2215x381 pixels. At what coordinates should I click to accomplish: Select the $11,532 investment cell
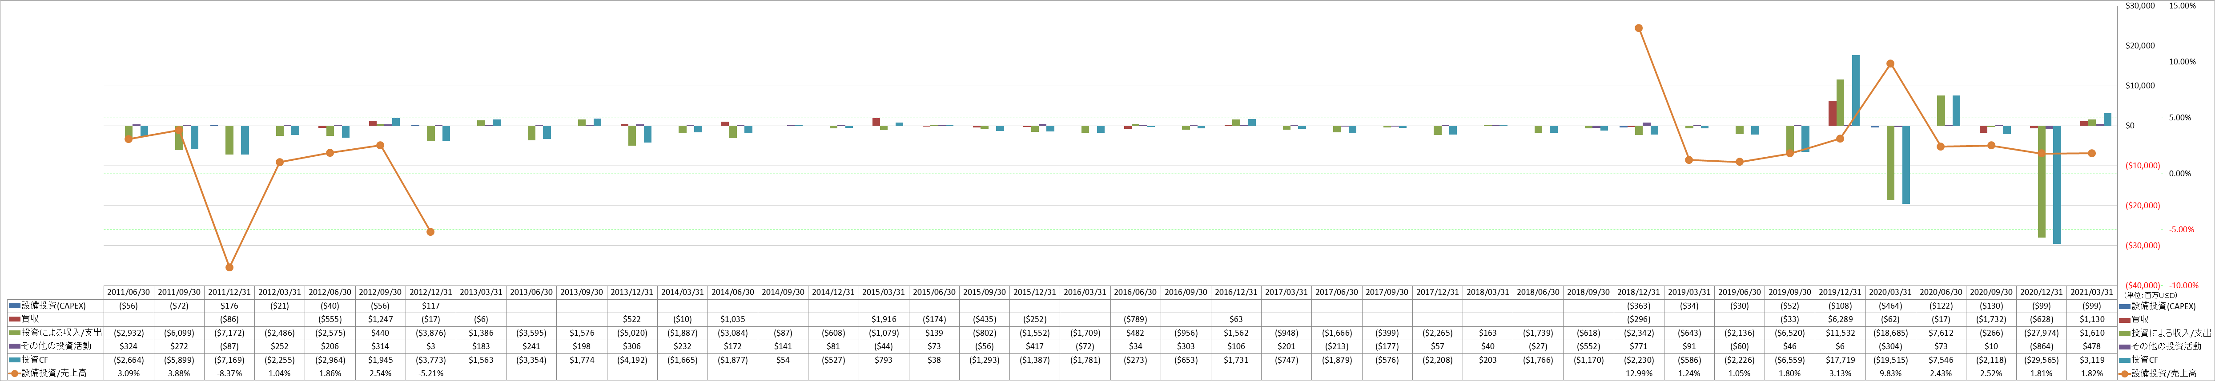pos(1840,333)
